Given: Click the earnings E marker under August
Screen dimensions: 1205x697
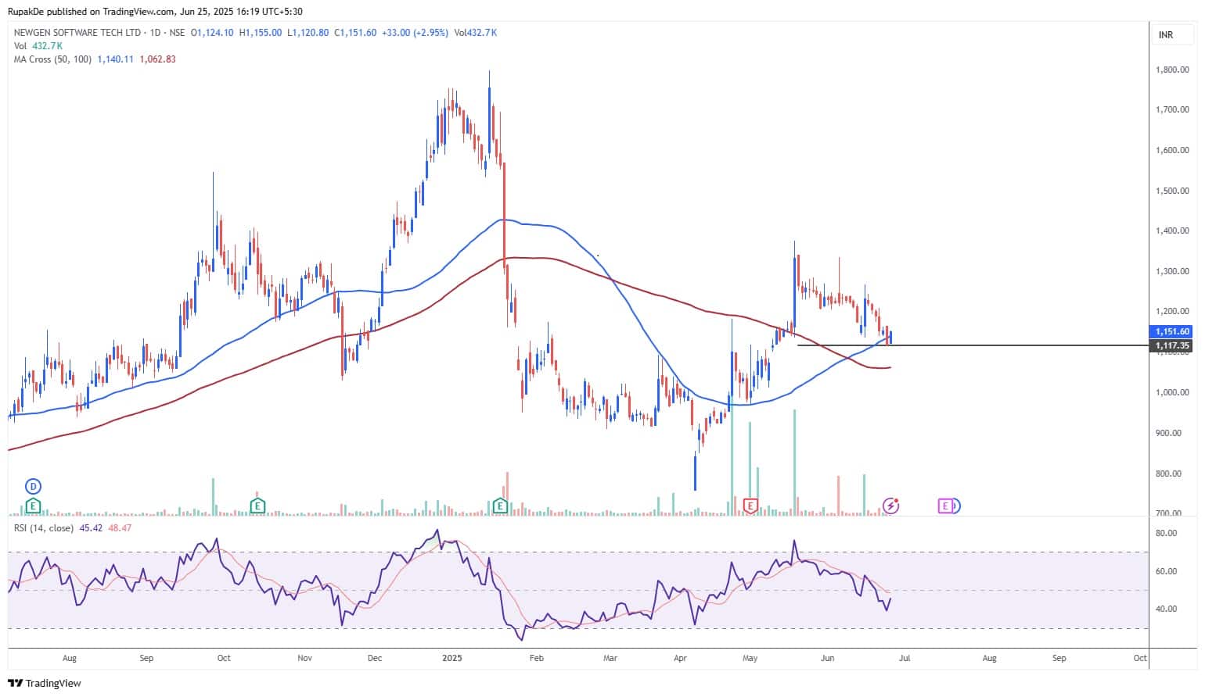Looking at the screenshot, I should click(33, 506).
